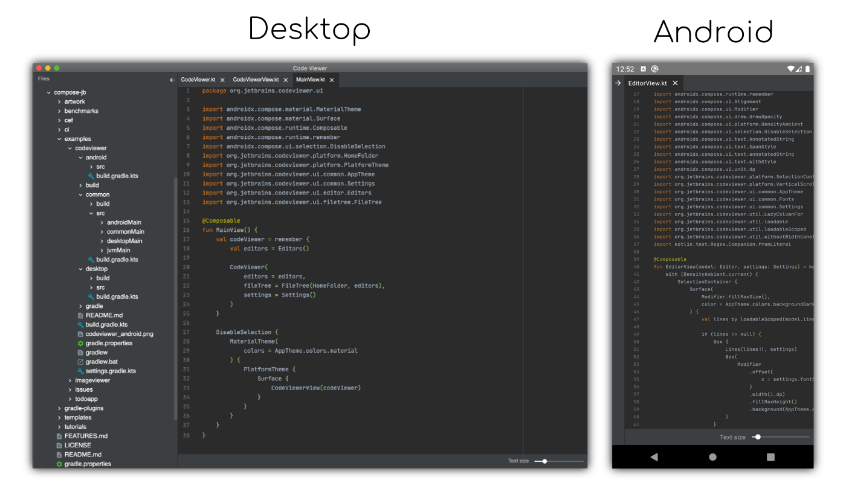
Task: Open the file panel arrow in the Android app
Action: 618,83
